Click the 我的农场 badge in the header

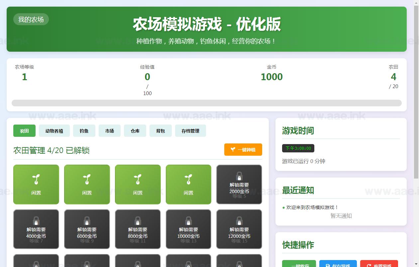[x=31, y=19]
